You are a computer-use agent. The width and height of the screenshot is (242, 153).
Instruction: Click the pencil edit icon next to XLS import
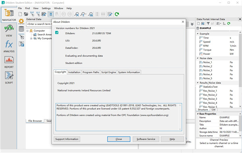[x=44, y=14]
